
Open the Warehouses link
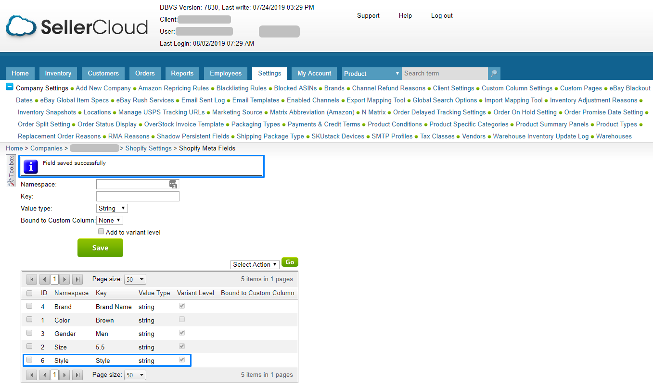tap(614, 136)
